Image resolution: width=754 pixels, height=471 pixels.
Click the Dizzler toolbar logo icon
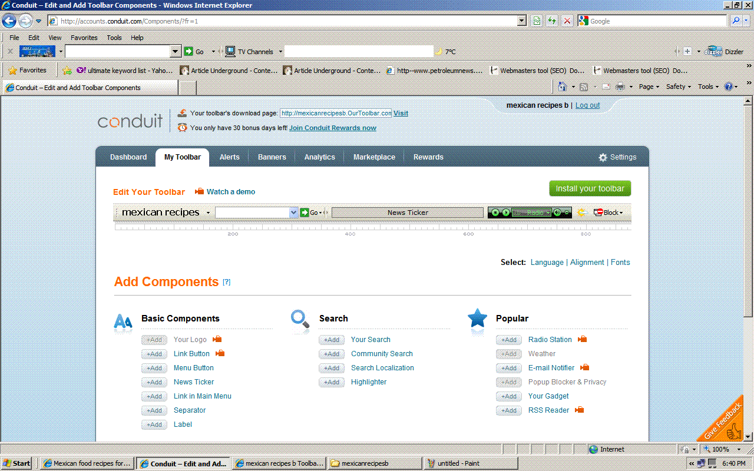click(713, 51)
